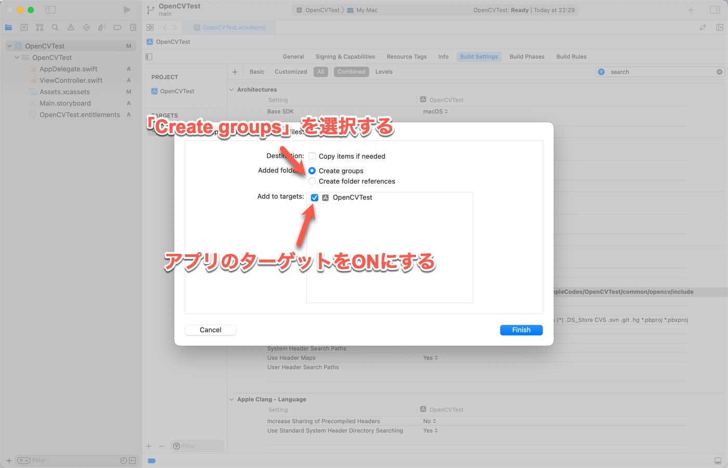728x468 pixels.
Task: Open the Symbol navigator icon
Action: click(x=40, y=28)
